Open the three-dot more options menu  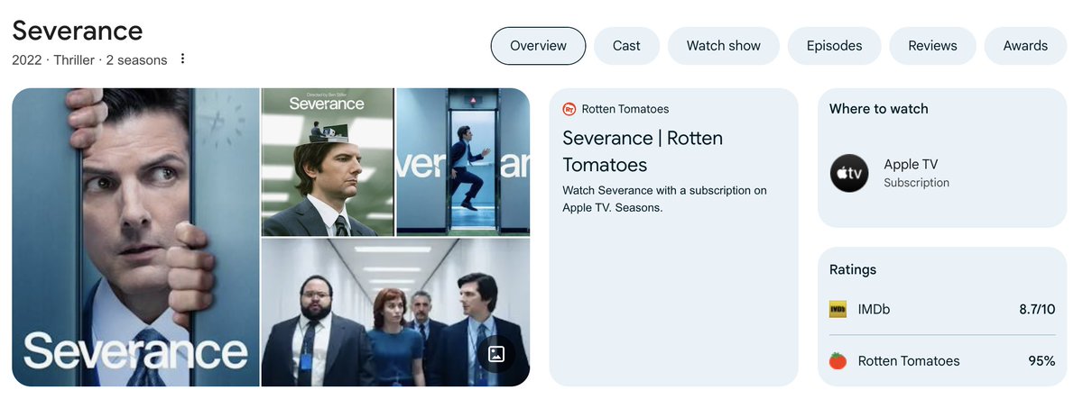[x=182, y=59]
